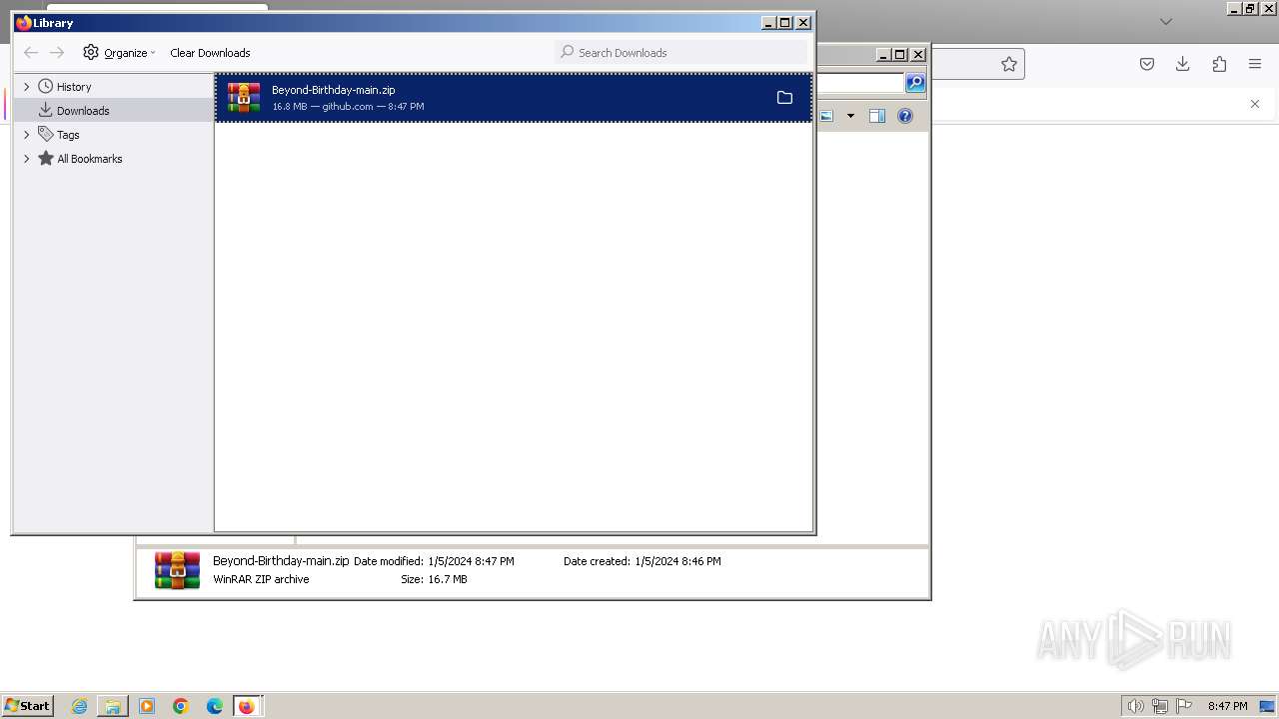The image size is (1279, 719).
Task: Click the 8:47 PM system clock
Action: click(1227, 706)
